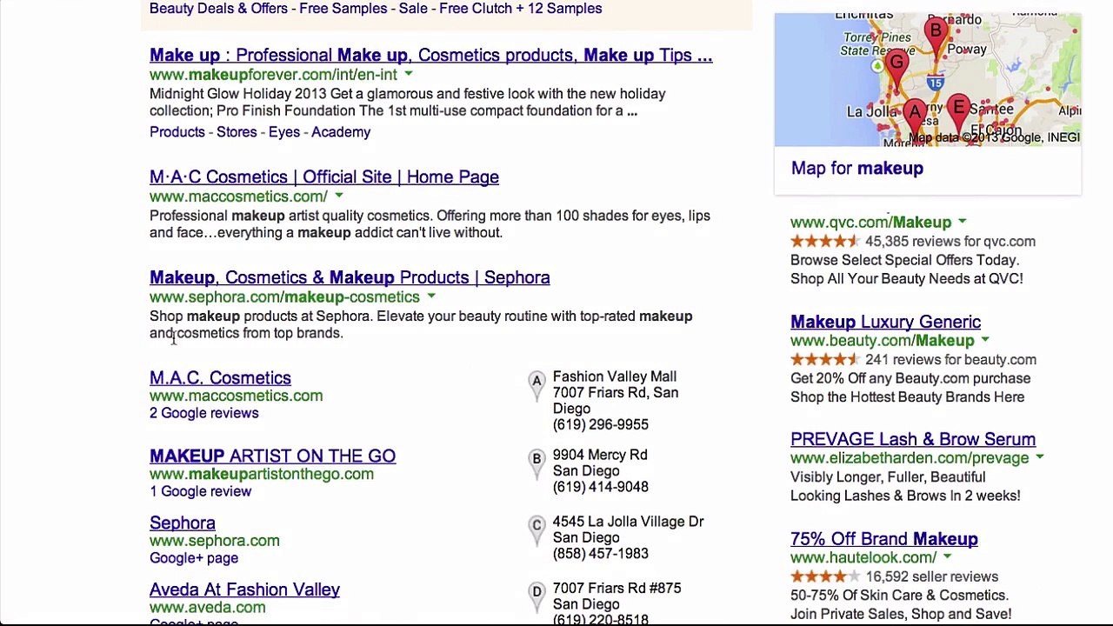The width and height of the screenshot is (1113, 626).
Task: Open the Sephora Makeup Products result title
Action: [350, 278]
